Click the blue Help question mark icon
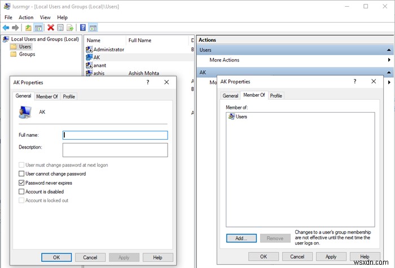Image resolution: width=395 pixels, height=268 pixels. click(x=83, y=28)
